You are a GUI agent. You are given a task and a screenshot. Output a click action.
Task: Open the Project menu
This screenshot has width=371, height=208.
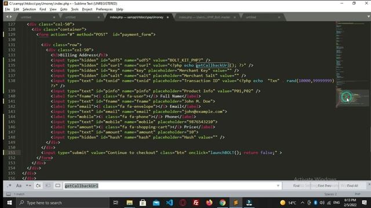(87, 9)
